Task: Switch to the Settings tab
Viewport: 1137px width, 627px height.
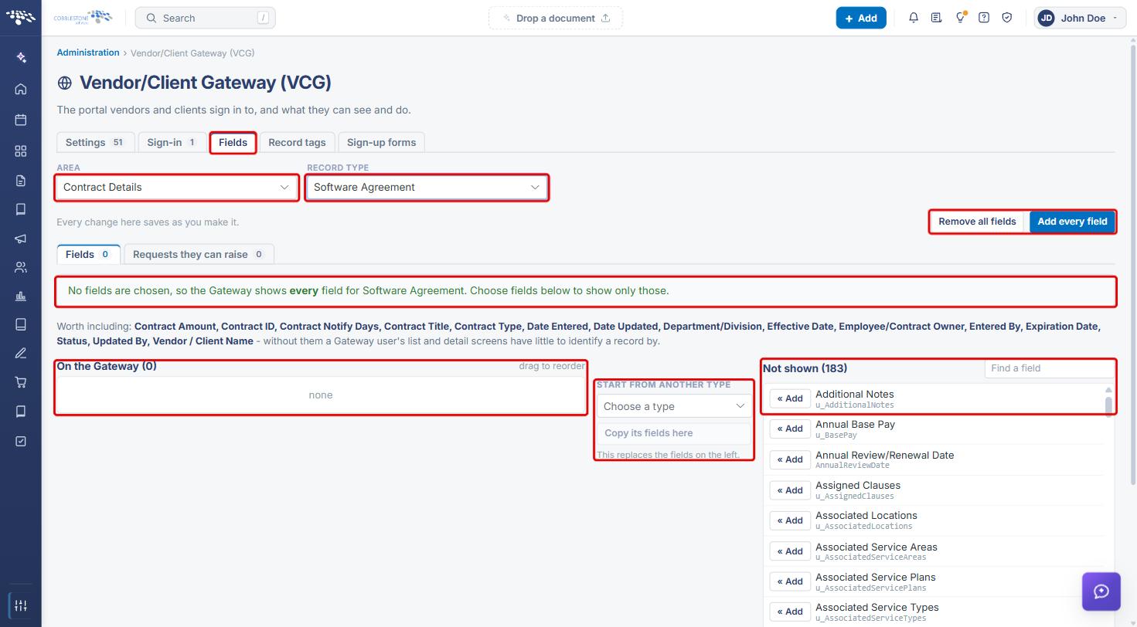Action: 95,142
